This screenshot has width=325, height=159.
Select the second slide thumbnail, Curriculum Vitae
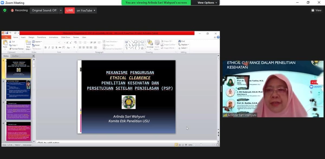[x=18, y=90]
